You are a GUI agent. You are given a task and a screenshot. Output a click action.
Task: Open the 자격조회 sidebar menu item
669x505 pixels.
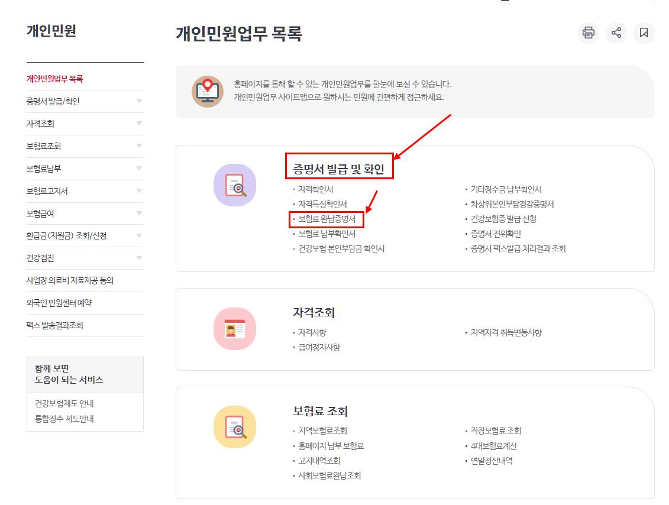click(x=40, y=124)
